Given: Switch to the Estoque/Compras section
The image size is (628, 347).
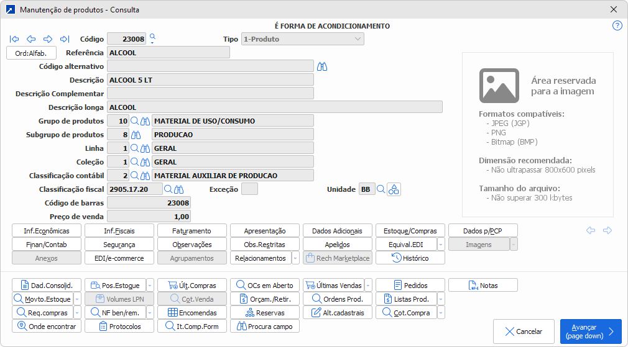Looking at the screenshot, I should [x=410, y=231].
